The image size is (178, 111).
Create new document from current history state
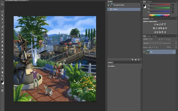pos(133,59)
